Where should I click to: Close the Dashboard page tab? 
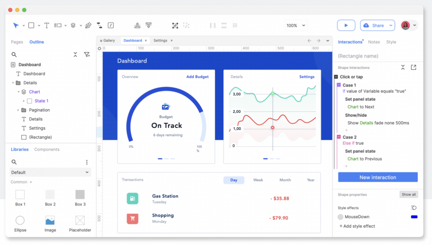(x=146, y=40)
